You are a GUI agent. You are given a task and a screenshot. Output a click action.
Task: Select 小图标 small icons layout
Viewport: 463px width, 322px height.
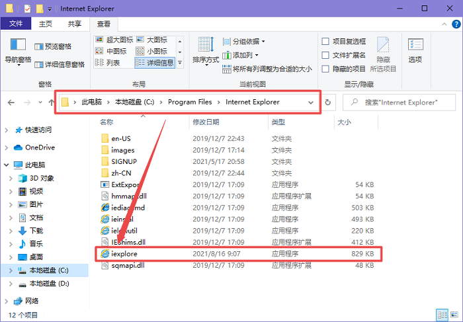151,51
